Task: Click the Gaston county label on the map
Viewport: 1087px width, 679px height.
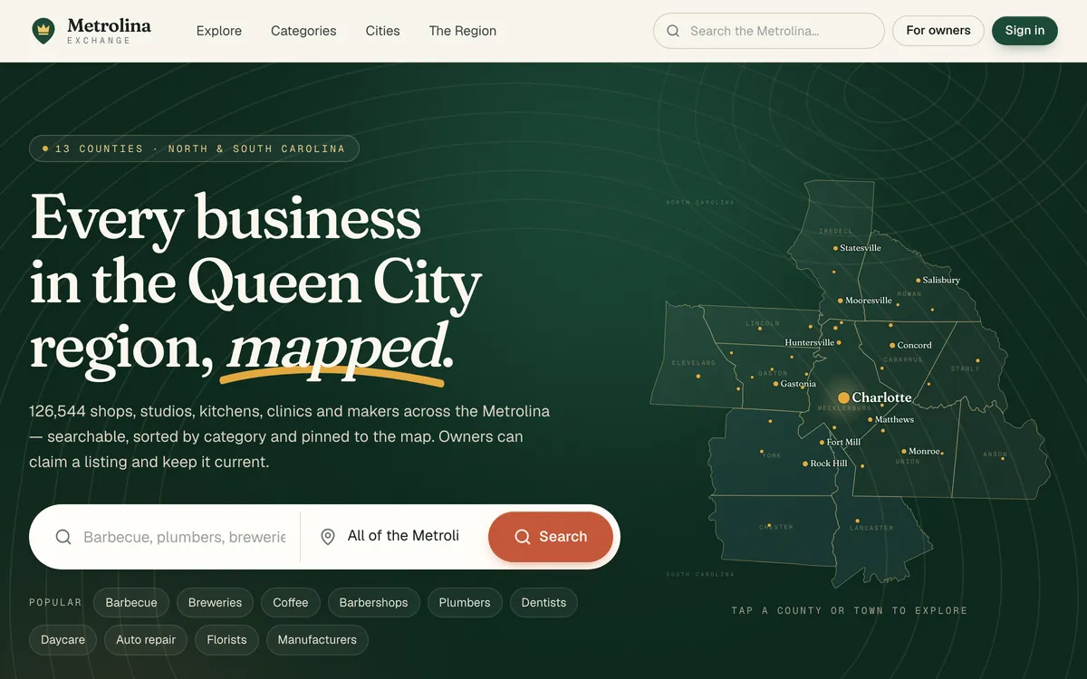Action: click(773, 373)
